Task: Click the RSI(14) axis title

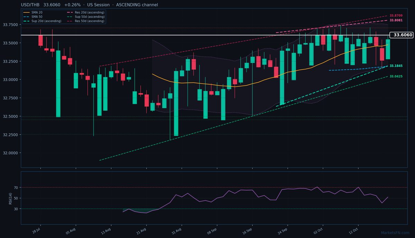Action: tap(10, 198)
